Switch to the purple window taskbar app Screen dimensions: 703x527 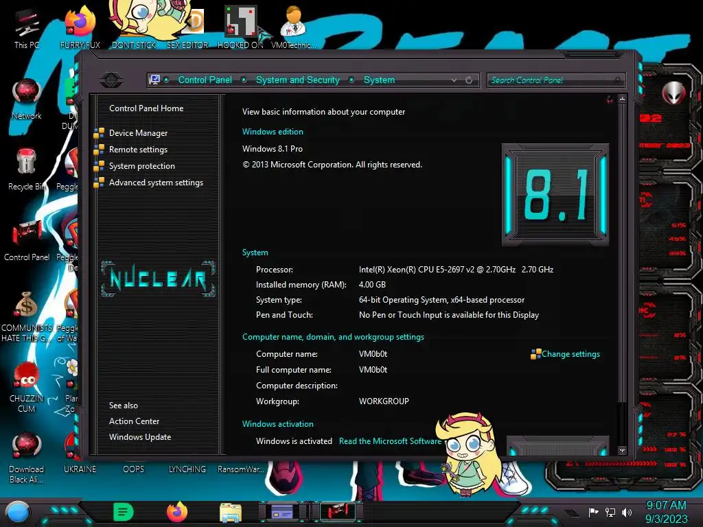point(282,512)
